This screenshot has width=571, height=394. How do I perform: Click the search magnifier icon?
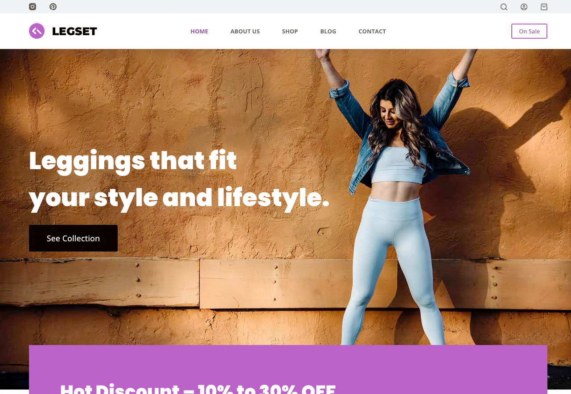pos(504,7)
